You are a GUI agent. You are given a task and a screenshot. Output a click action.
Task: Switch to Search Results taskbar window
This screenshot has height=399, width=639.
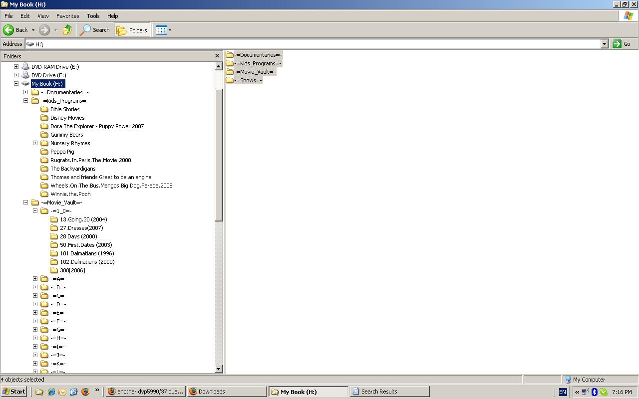coord(389,392)
